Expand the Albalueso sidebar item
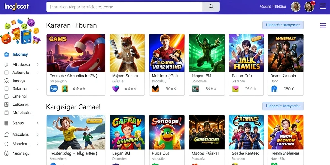The height and width of the screenshot is (165, 330). pyautogui.click(x=38, y=64)
